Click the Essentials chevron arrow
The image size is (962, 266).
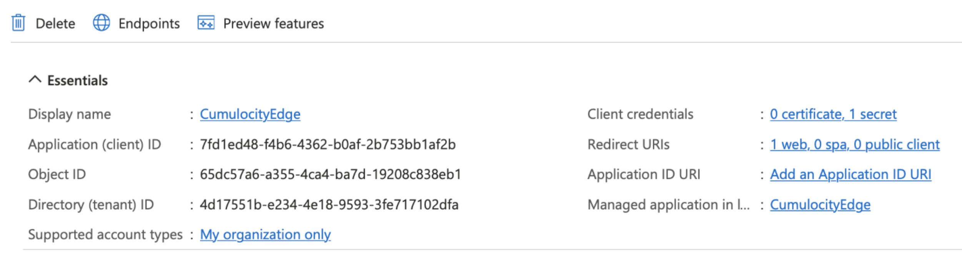pyautogui.click(x=34, y=80)
